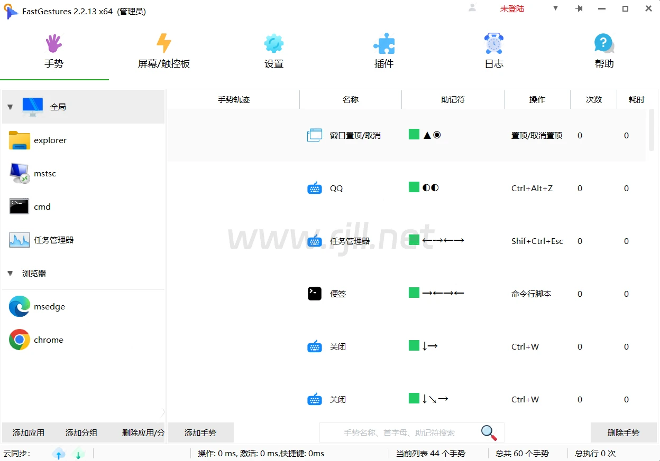Select the mstsc remote desktop icon
The width and height of the screenshot is (660, 461).
point(20,173)
